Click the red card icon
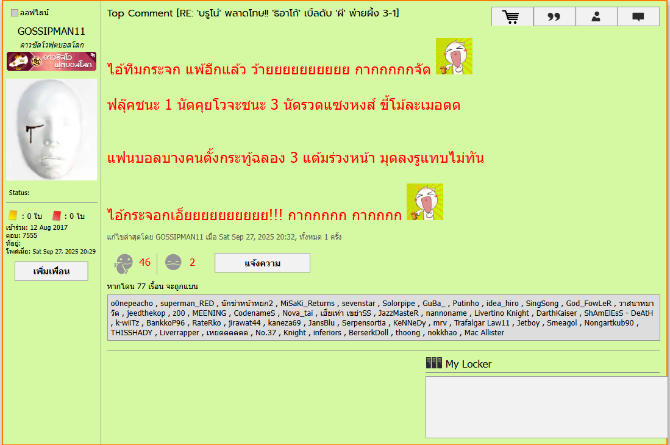The height and width of the screenshot is (445, 670). coord(57,216)
